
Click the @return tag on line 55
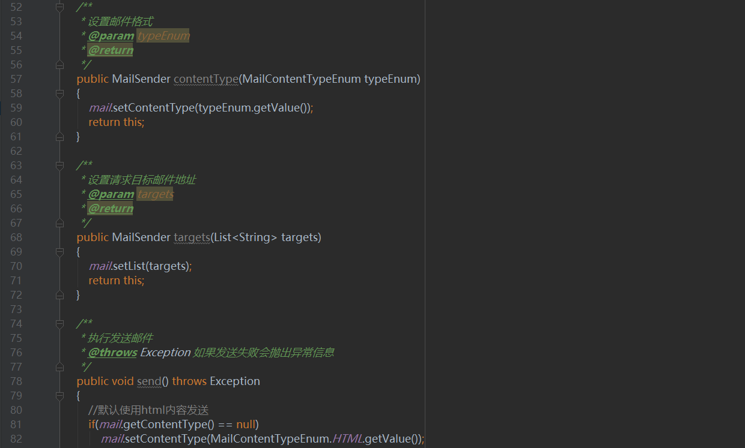click(111, 50)
